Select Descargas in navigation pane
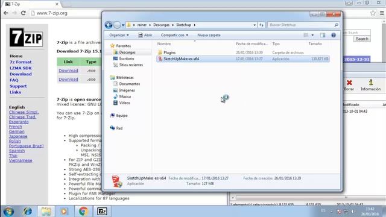This screenshot has width=386, height=217. coord(124,52)
